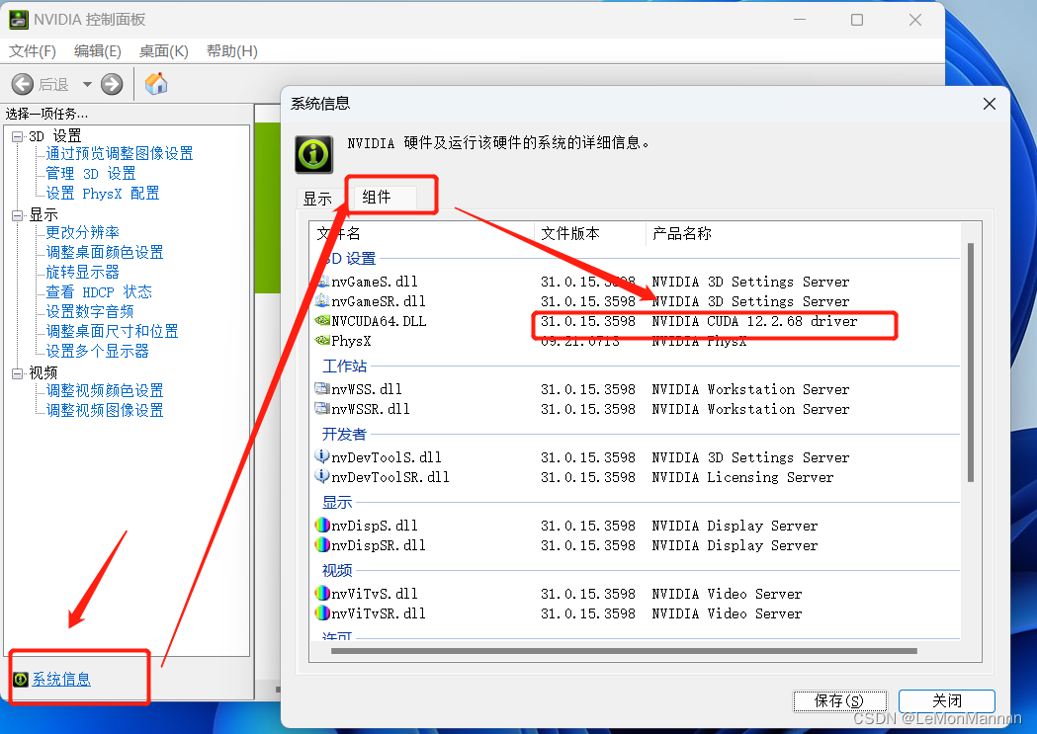Open the 文件(F) menu

click(x=33, y=50)
